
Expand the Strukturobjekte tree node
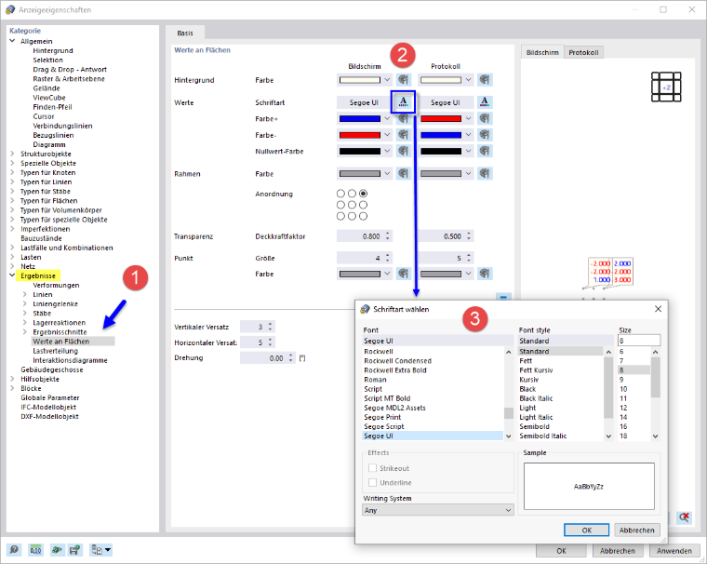[12, 154]
